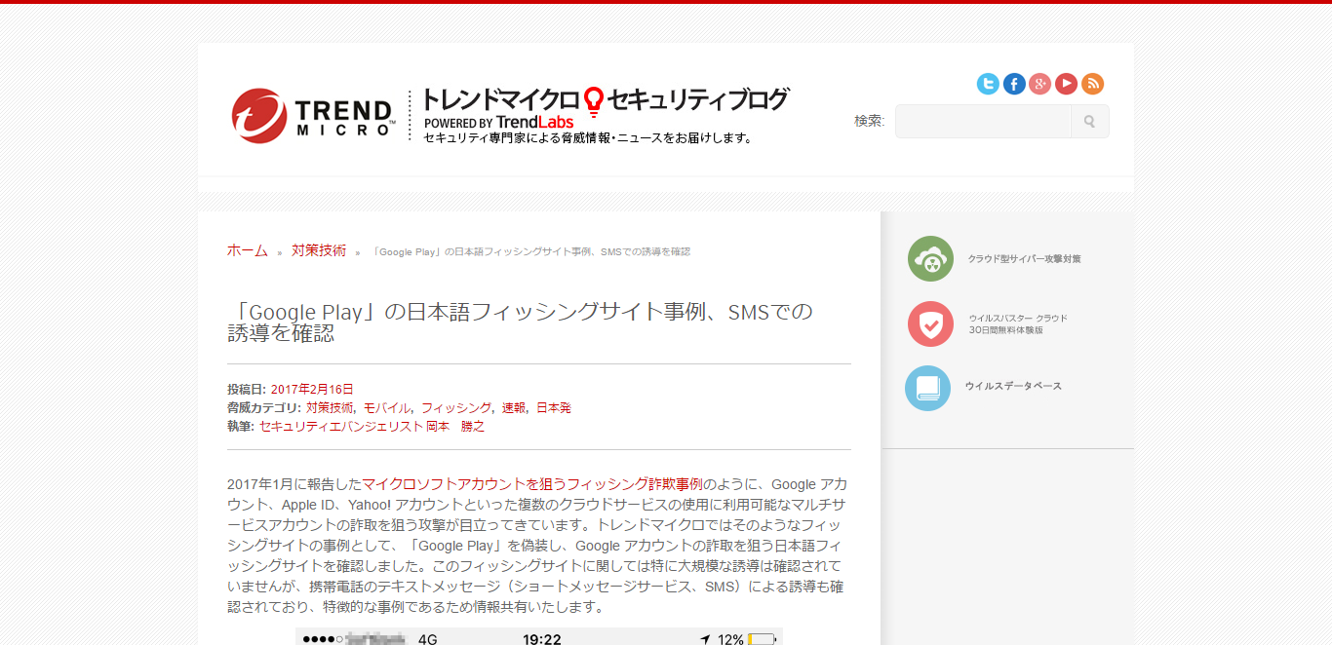
Task: Open the 日本発 category link
Action: [554, 407]
